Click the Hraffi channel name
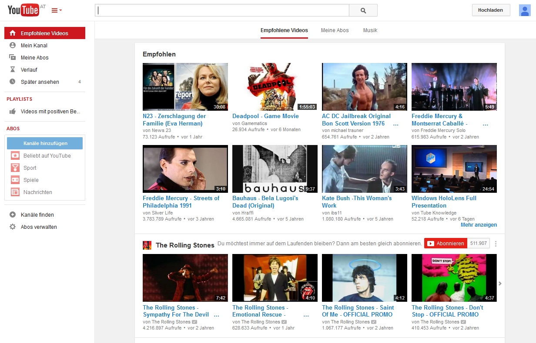The image size is (536, 343). (x=248, y=213)
